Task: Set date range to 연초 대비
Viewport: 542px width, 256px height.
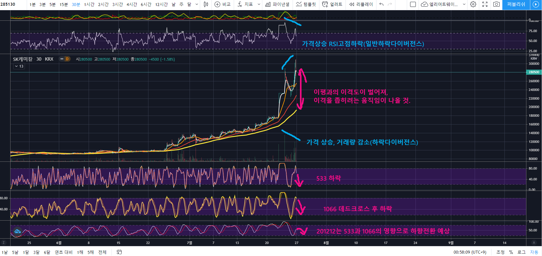Action: pos(63,252)
